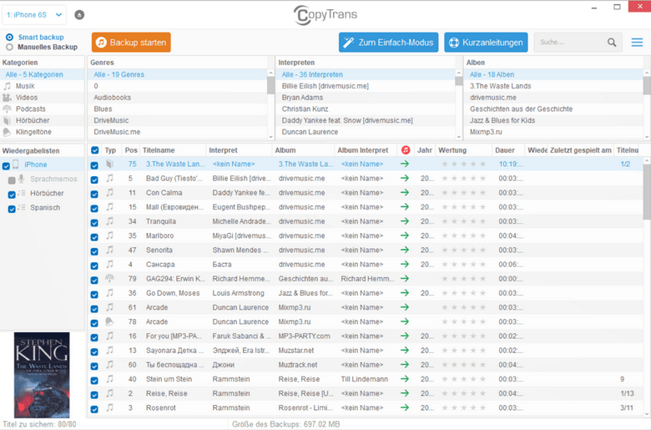
Task: Click Genres list scroll-up arrow
Action: coord(270,73)
